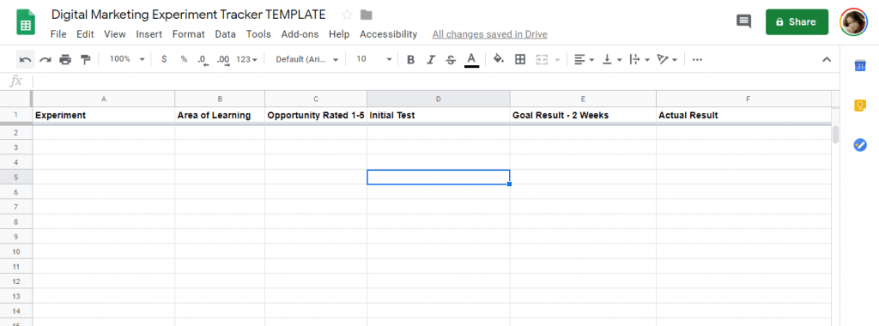Toggle italic formatting
The image size is (879, 326).
point(431,59)
